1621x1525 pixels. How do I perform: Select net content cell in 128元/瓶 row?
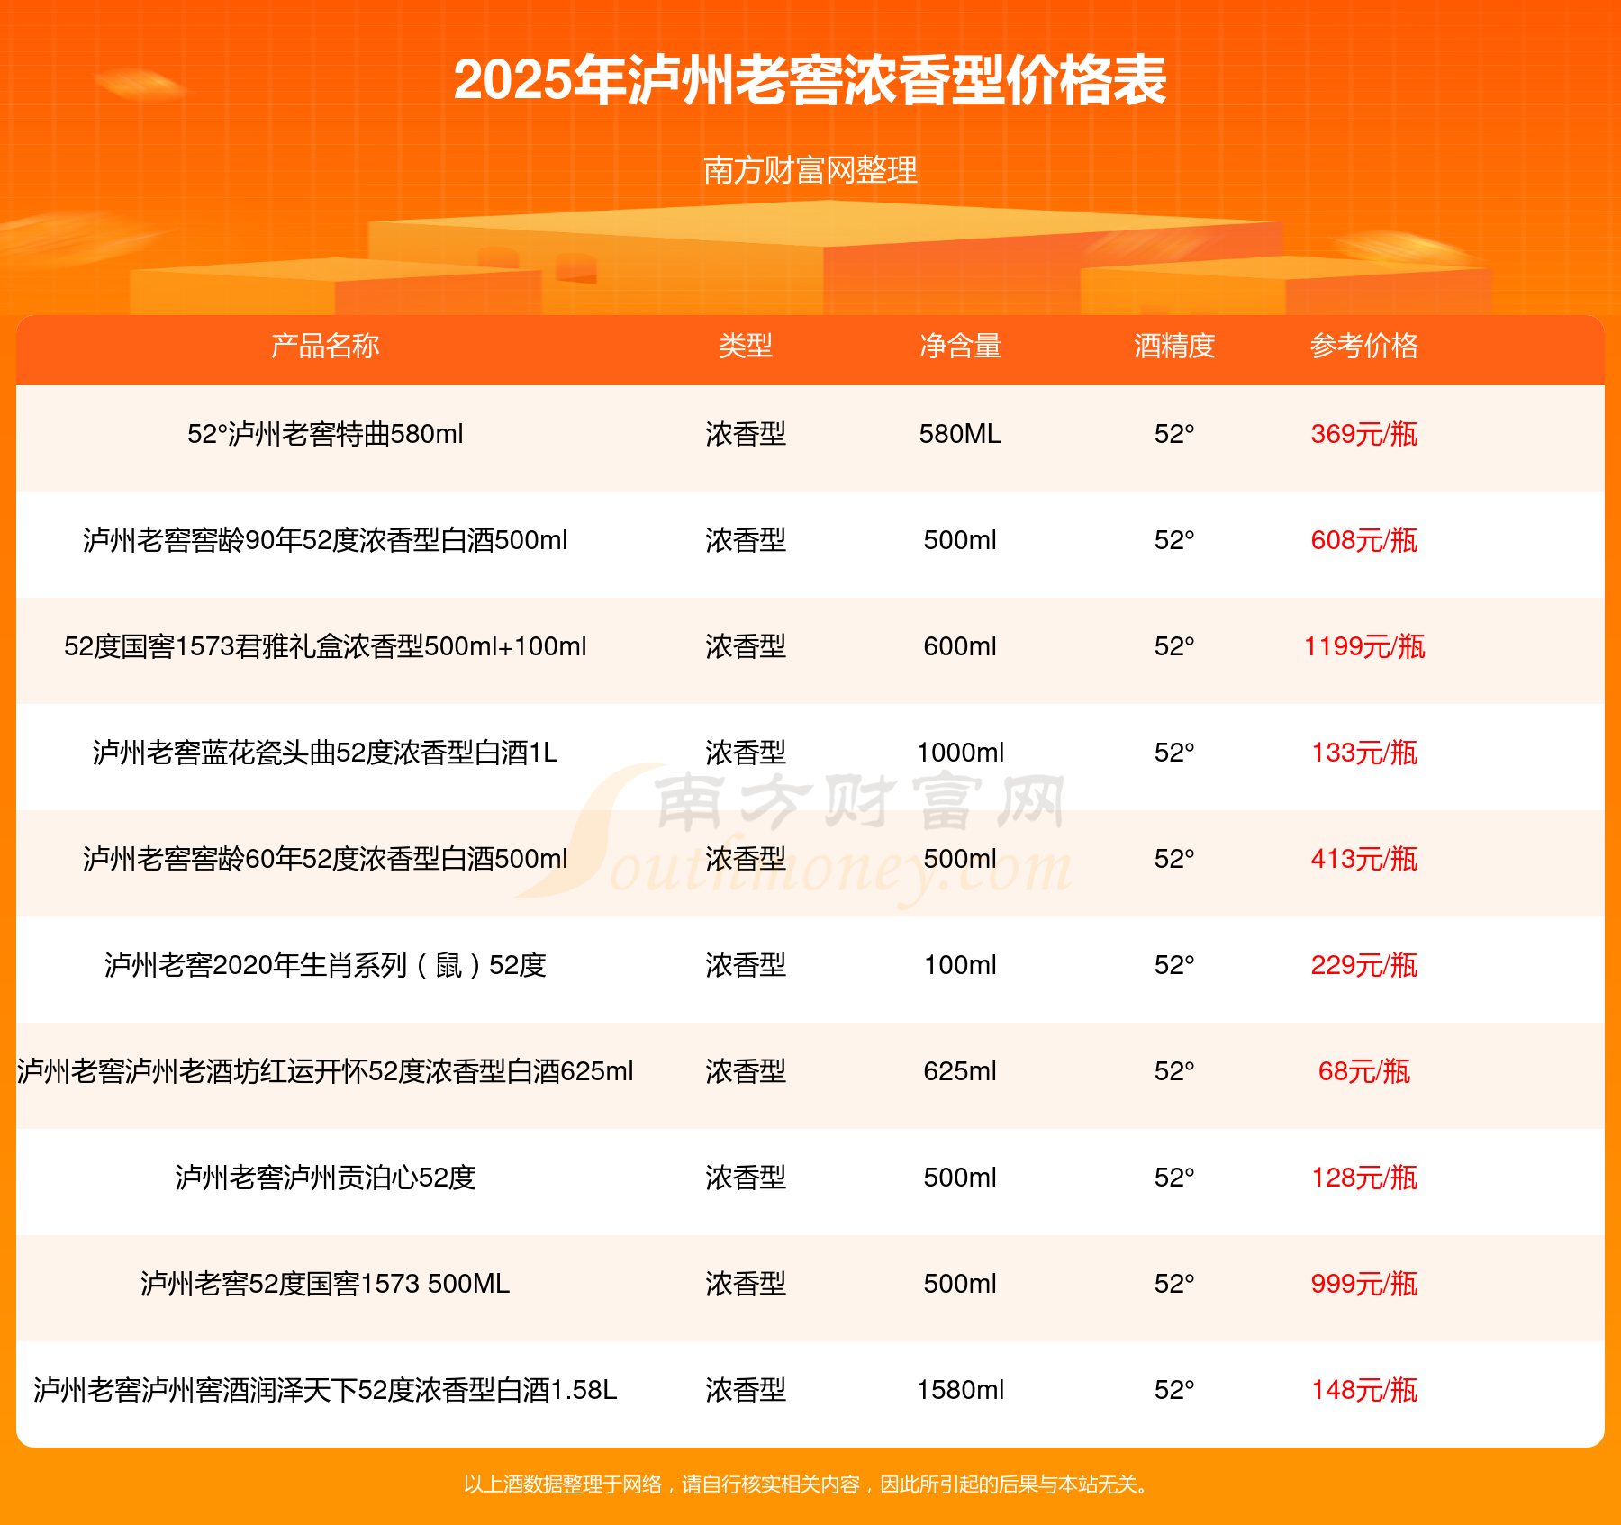coord(960,1178)
